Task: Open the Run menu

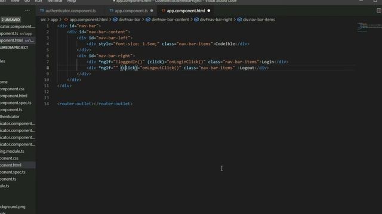Action: (38, 1)
